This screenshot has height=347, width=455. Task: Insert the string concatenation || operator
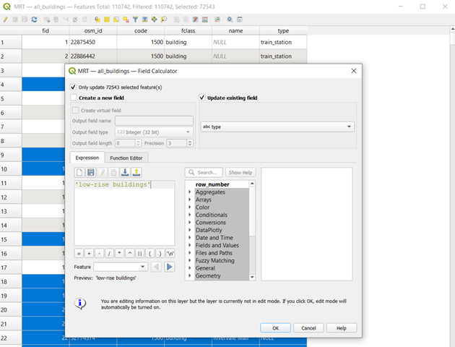pyautogui.click(x=139, y=254)
